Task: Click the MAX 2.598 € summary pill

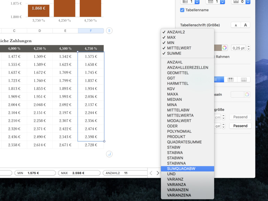Action: point(79,173)
